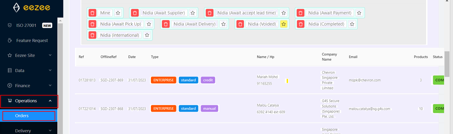The height and width of the screenshot is (134, 453).
Task: Apply the Nidia (Await Supplier) filter
Action: click(164, 13)
